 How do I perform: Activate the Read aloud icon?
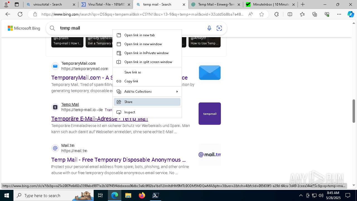(250, 14)
